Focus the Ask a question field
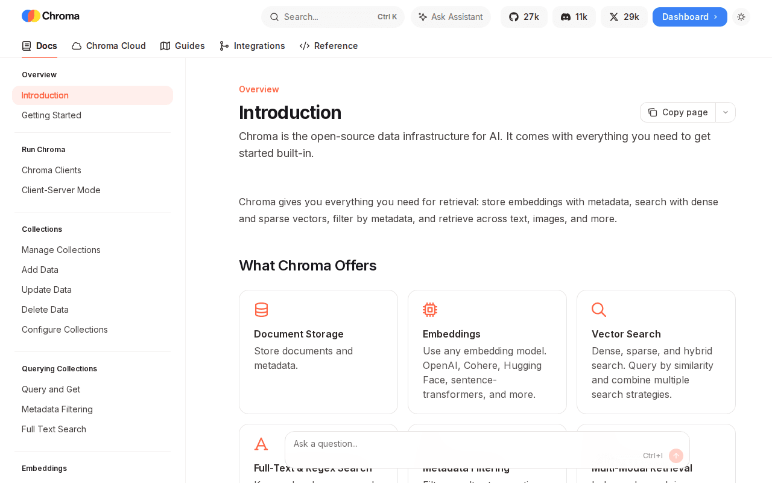772x483 pixels. 487,449
